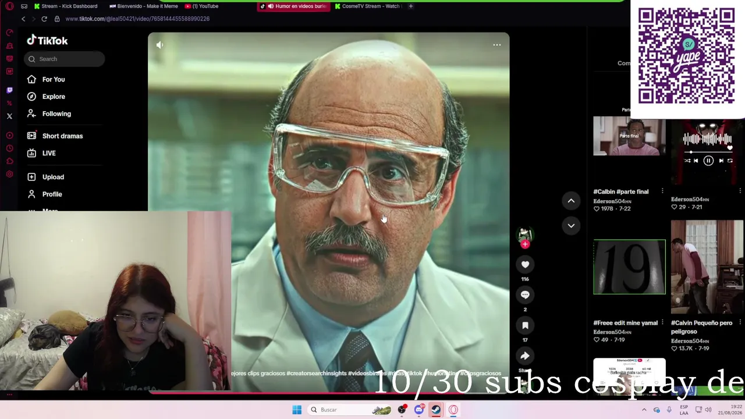The width and height of the screenshot is (745, 419).
Task: Open the '#Calbin #parte final' video thumbnail
Action: pos(629,136)
